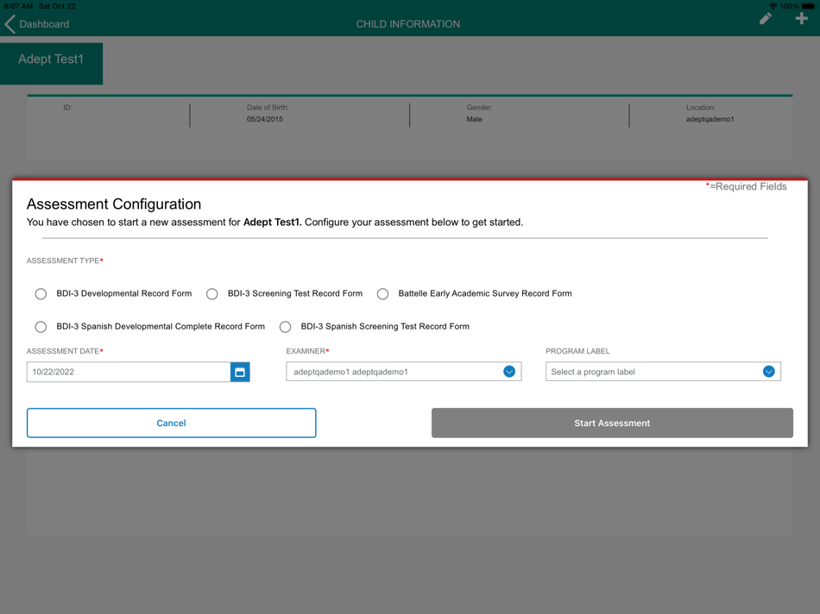
Task: Tap the plus add icon in header
Action: point(801,19)
